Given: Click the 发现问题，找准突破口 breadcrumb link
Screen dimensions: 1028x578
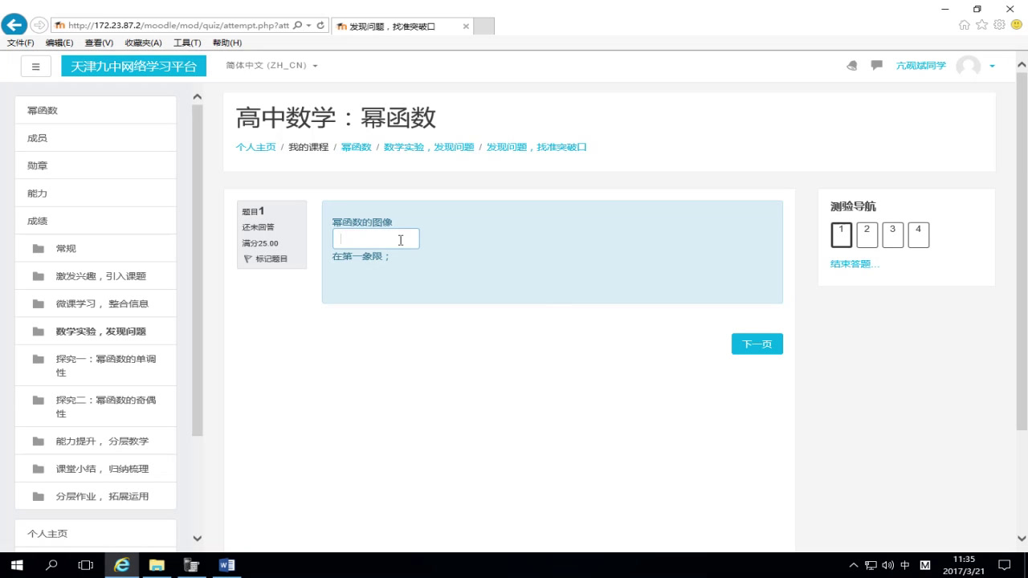Looking at the screenshot, I should click(x=536, y=148).
